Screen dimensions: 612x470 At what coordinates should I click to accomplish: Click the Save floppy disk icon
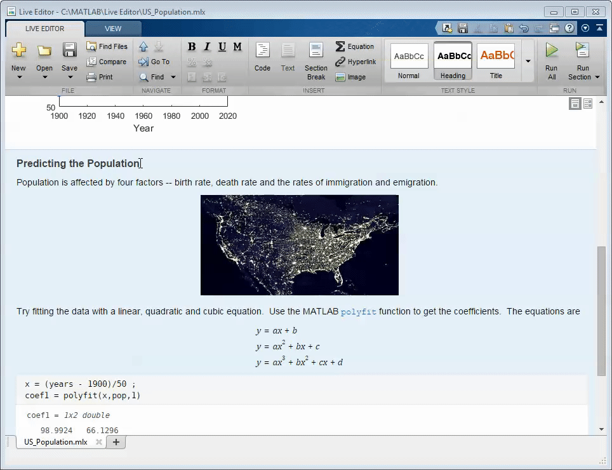pos(69,50)
